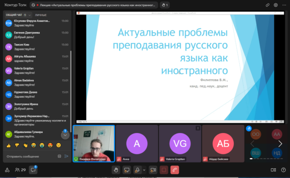Show next participants page arrow

[x=280, y=144]
